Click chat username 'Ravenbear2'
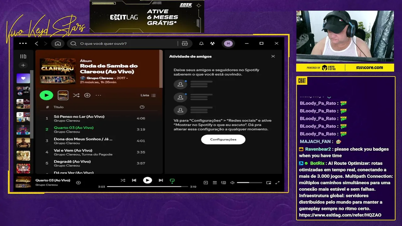The height and width of the screenshot is (226, 402). (x=318, y=149)
